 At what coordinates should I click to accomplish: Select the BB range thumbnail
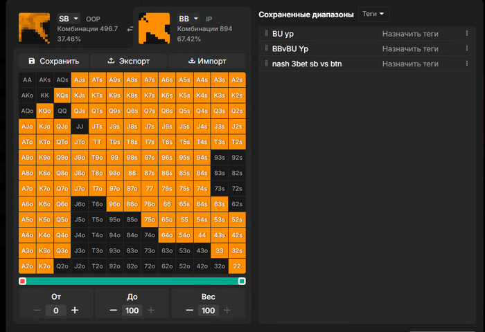[x=154, y=28]
